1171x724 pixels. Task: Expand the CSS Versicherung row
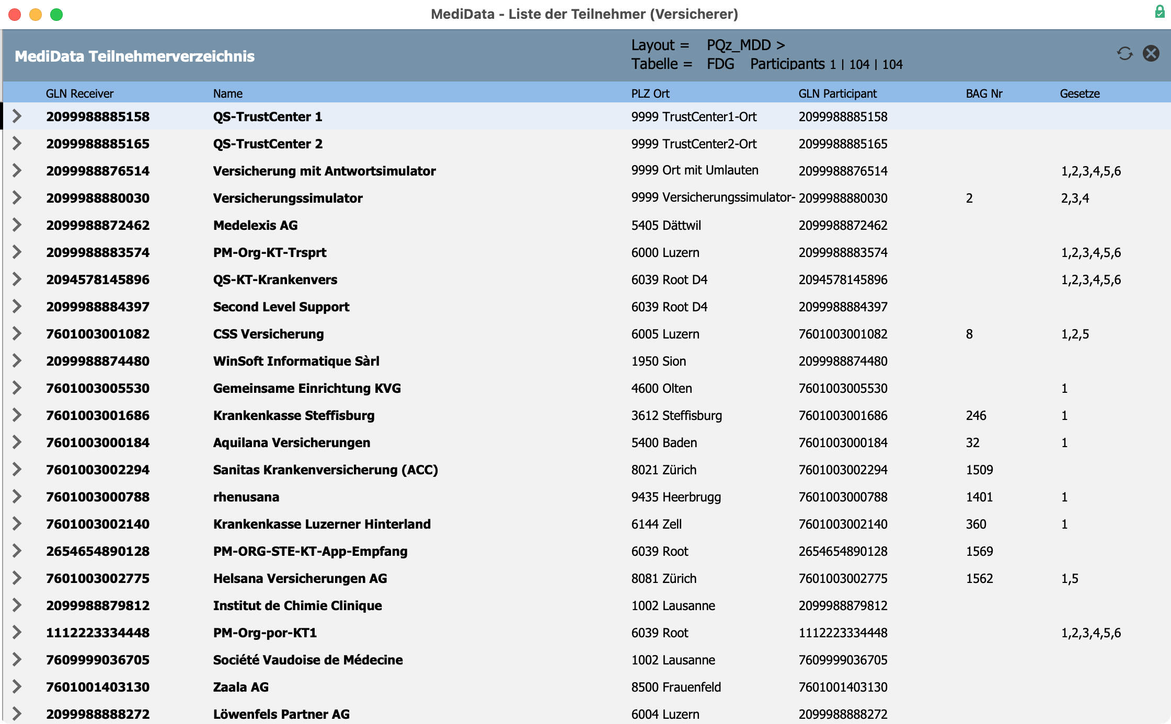pyautogui.click(x=17, y=333)
